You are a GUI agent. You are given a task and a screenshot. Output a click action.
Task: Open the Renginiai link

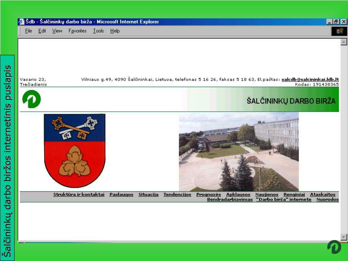coord(294,194)
